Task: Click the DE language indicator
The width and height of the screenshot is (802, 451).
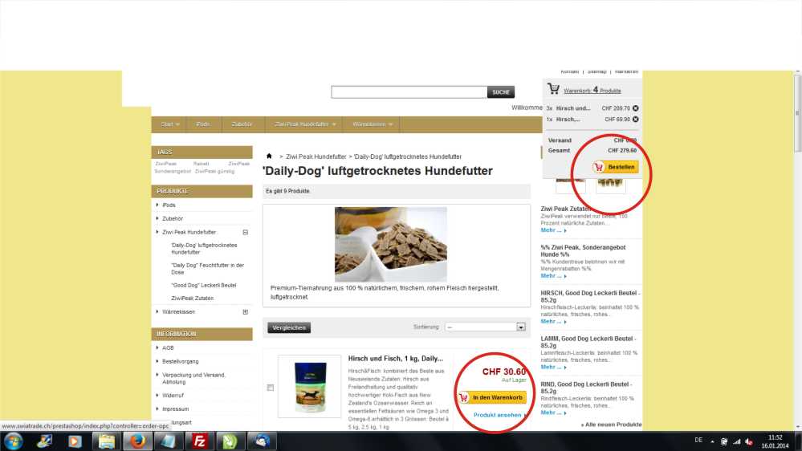Action: (x=698, y=441)
